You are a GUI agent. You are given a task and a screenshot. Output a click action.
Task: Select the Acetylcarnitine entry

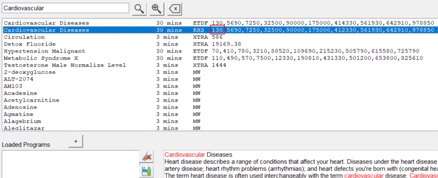coord(32,100)
